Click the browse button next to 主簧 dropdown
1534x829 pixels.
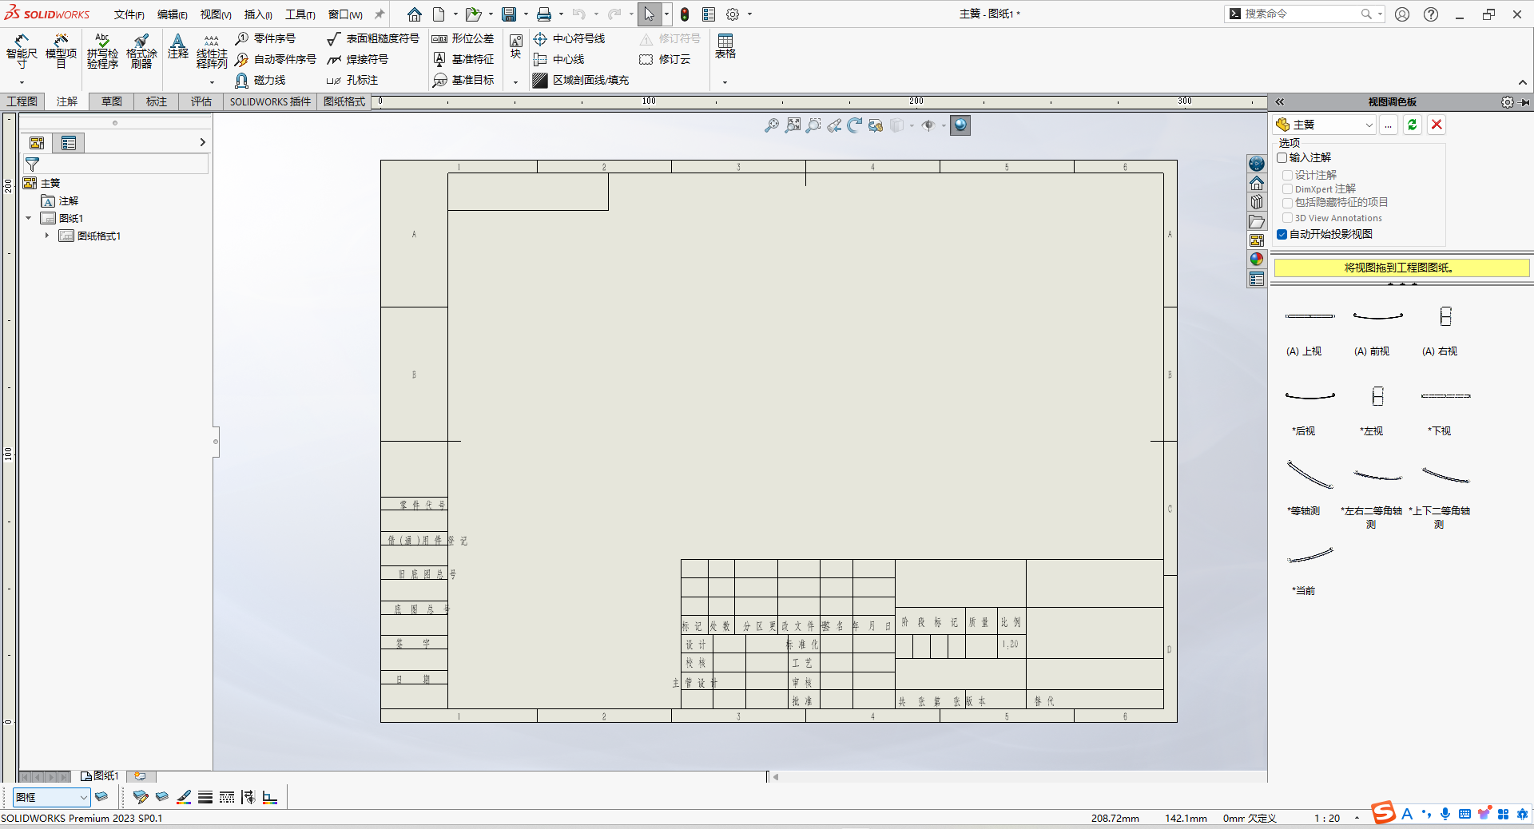[x=1389, y=125]
